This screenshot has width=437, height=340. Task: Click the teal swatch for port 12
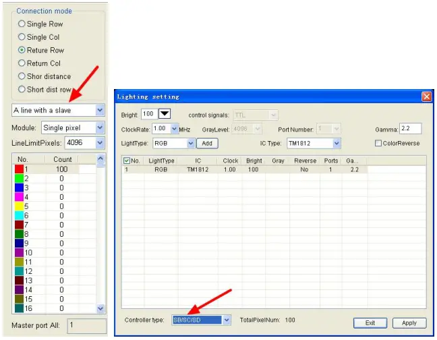(19, 271)
